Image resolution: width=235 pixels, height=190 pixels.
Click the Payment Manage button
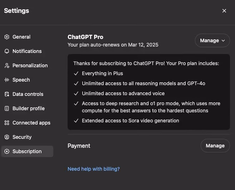[215, 146]
